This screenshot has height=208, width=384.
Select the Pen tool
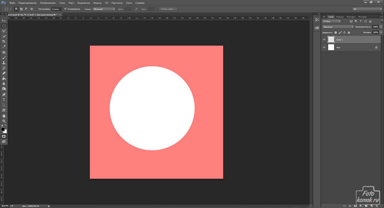point(4,95)
